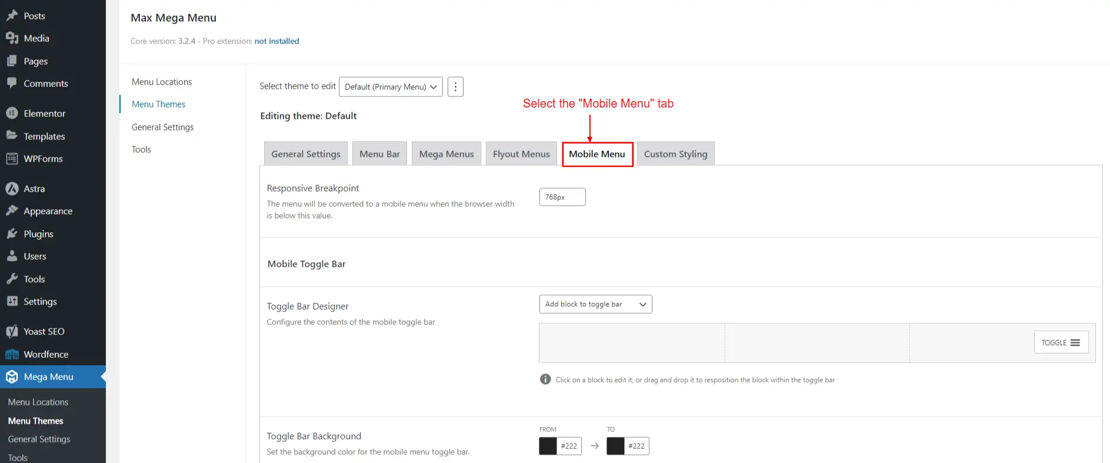This screenshot has height=463, width=1110.
Task: Pick the FROM toggle bar background color swatch
Action: [x=548, y=446]
